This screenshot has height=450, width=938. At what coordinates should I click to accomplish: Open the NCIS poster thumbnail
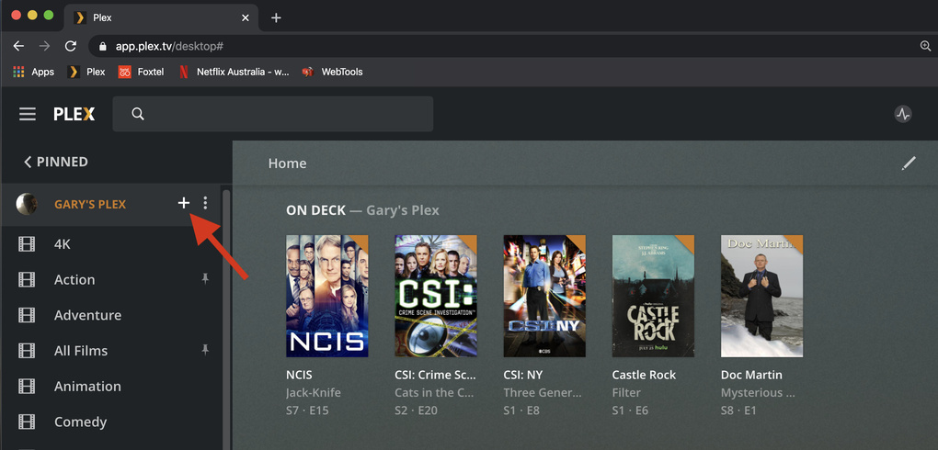click(327, 296)
